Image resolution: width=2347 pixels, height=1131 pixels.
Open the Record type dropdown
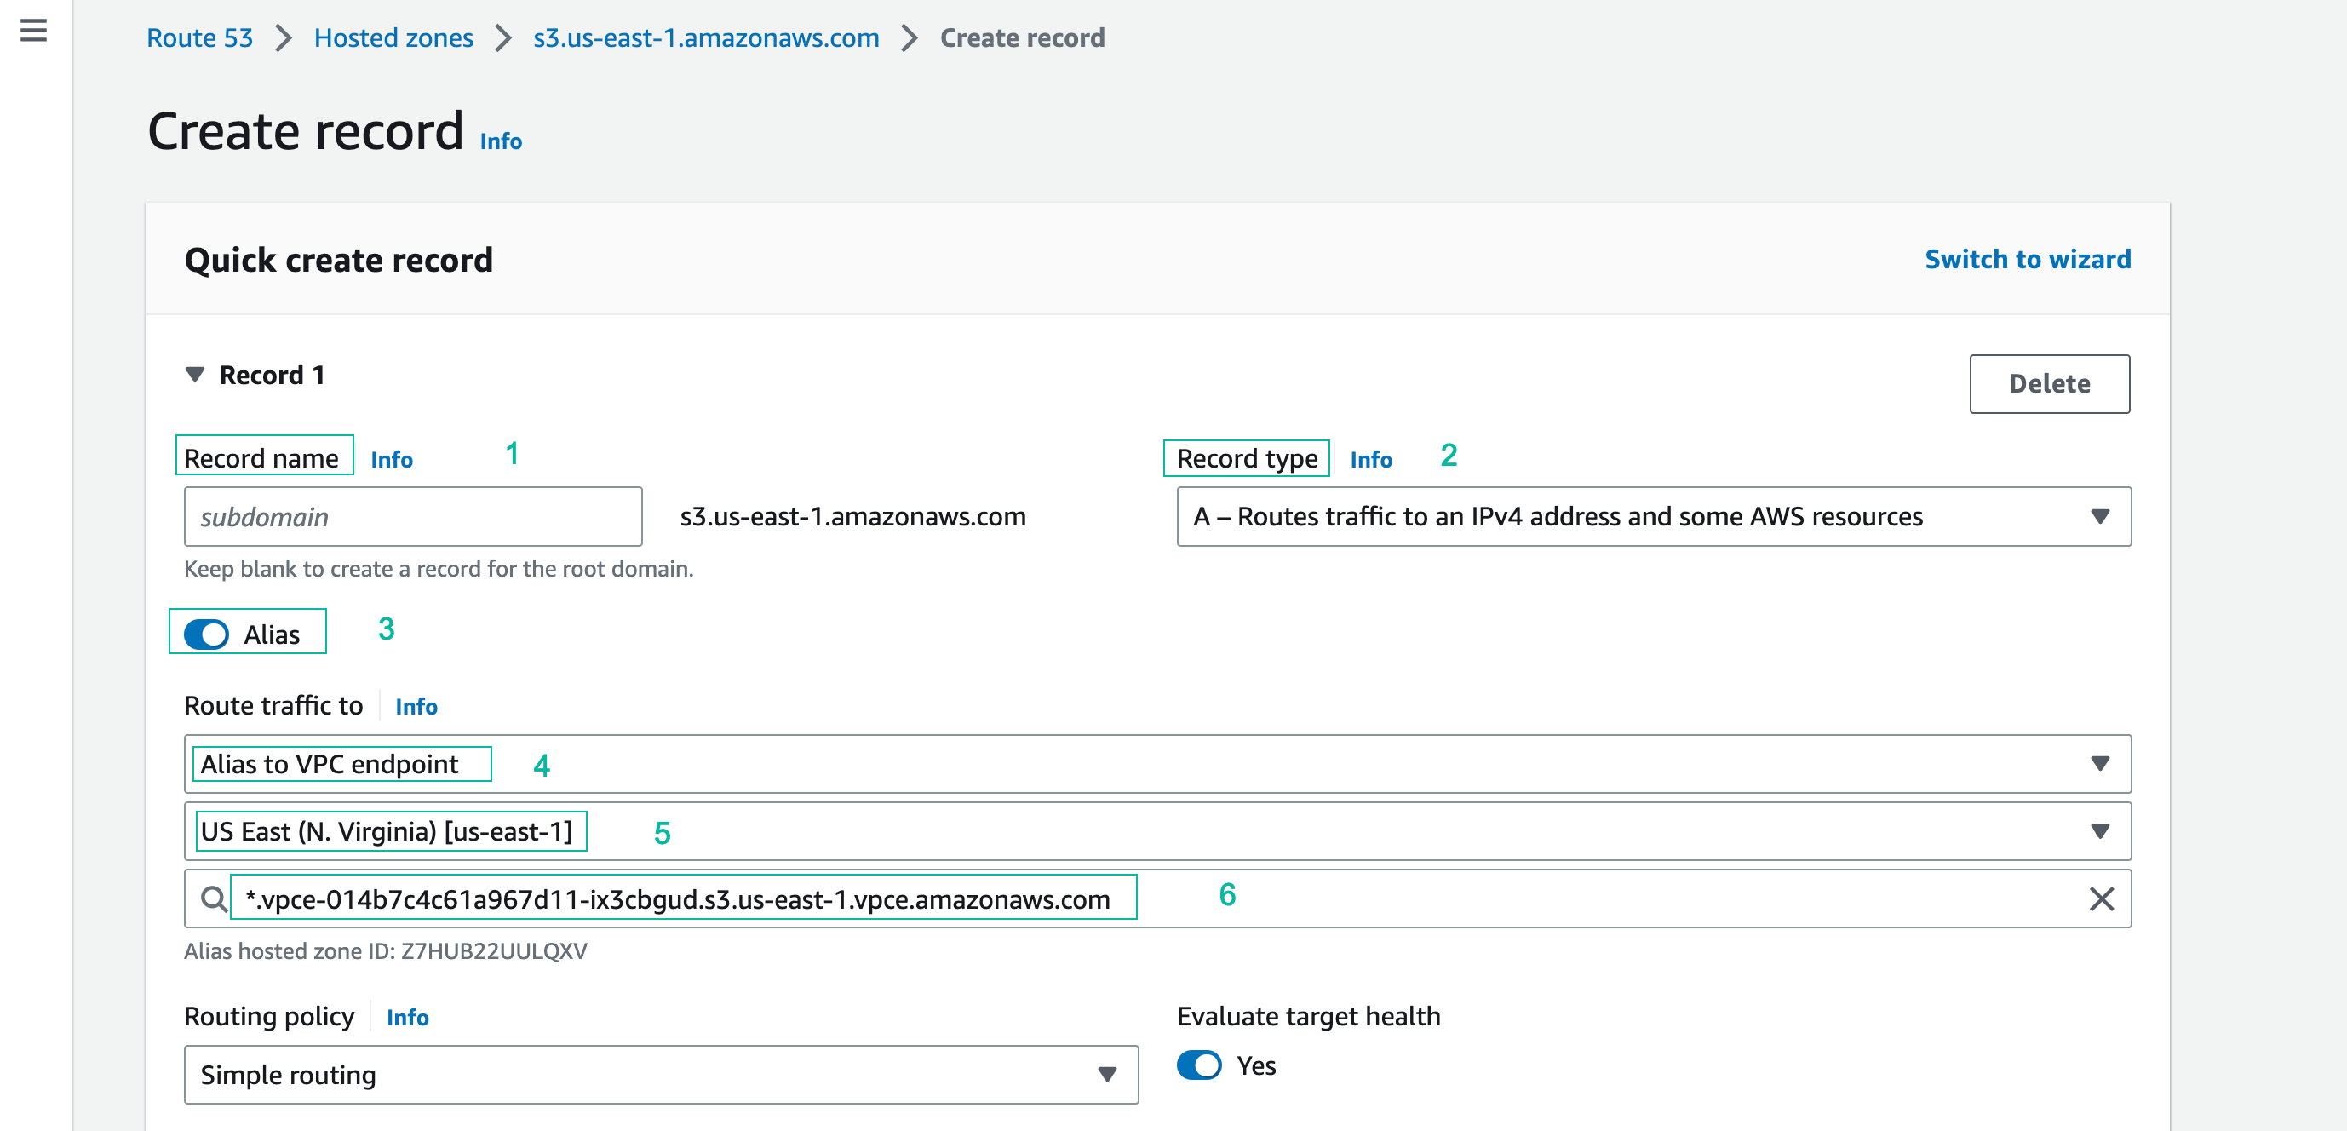point(1653,517)
